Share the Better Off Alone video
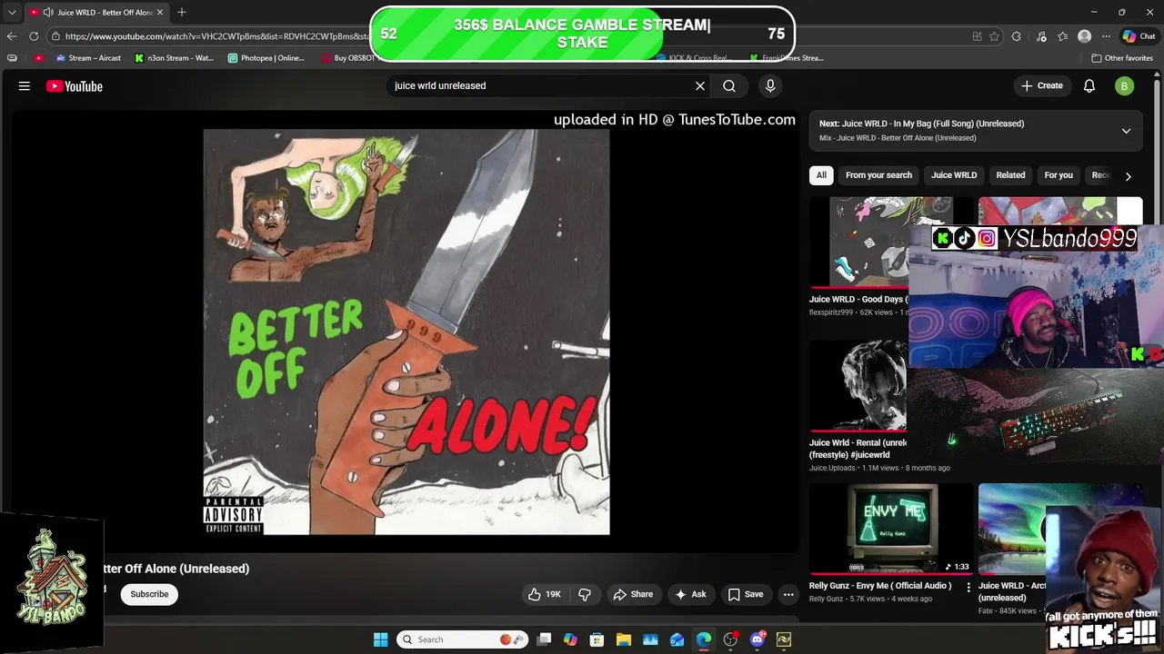 (633, 594)
